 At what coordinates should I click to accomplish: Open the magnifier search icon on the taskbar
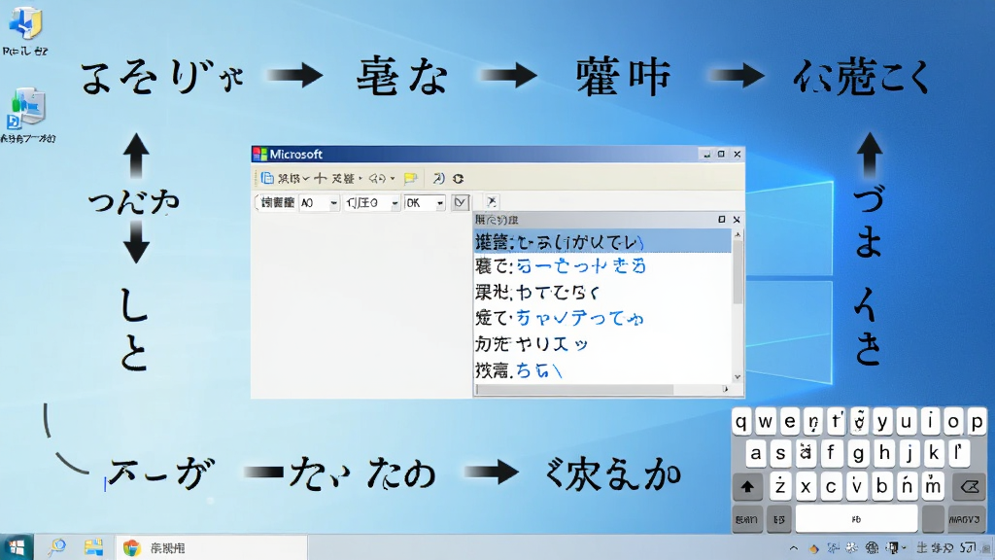57,547
